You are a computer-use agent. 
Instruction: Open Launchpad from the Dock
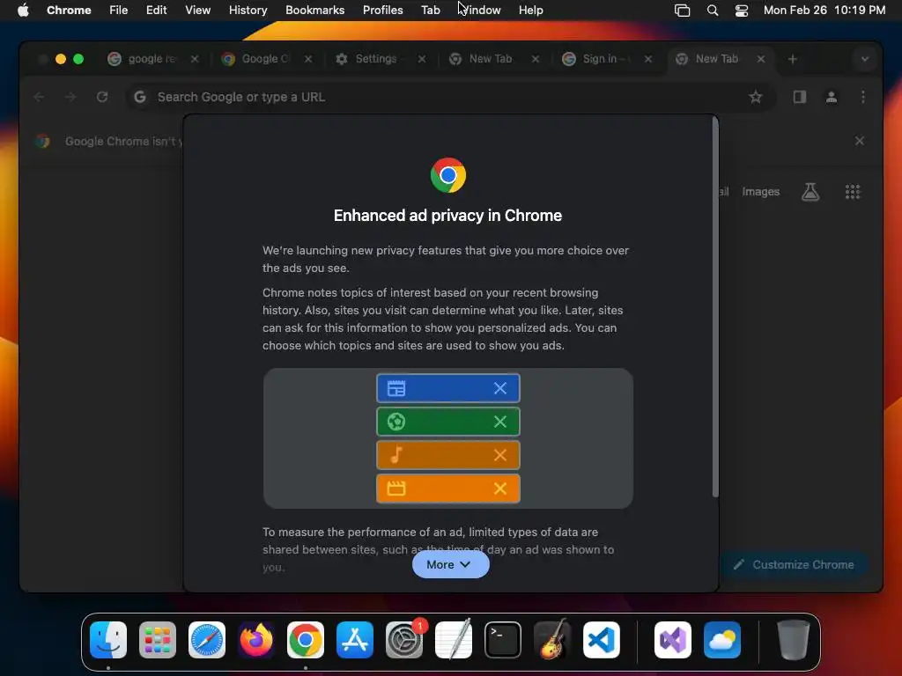click(x=158, y=640)
